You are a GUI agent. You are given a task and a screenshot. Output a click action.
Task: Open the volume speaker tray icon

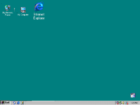pyautogui.click(x=123, y=103)
